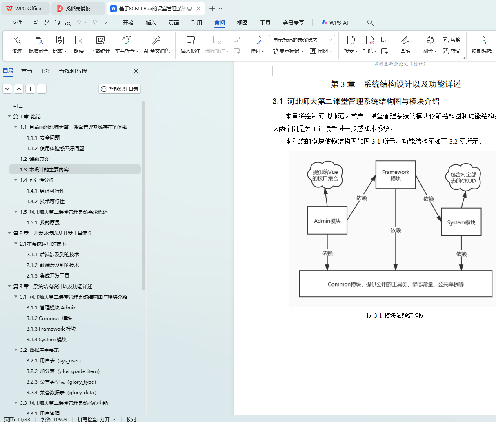The height and width of the screenshot is (422, 496).
Task: Open the 审阅 pane dropdown
Action: [x=321, y=51]
